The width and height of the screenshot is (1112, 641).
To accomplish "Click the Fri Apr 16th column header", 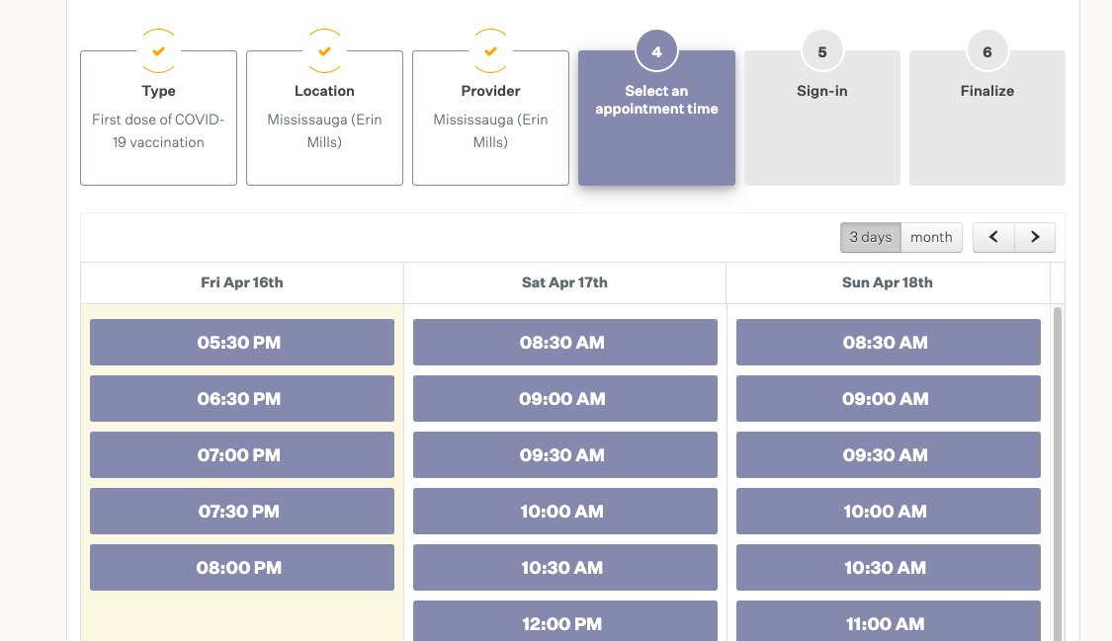I will click(x=241, y=282).
